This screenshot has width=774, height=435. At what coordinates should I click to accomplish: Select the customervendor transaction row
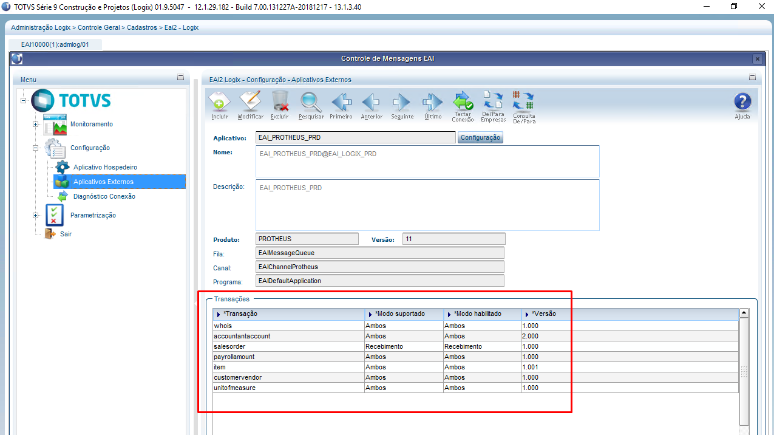475,377
